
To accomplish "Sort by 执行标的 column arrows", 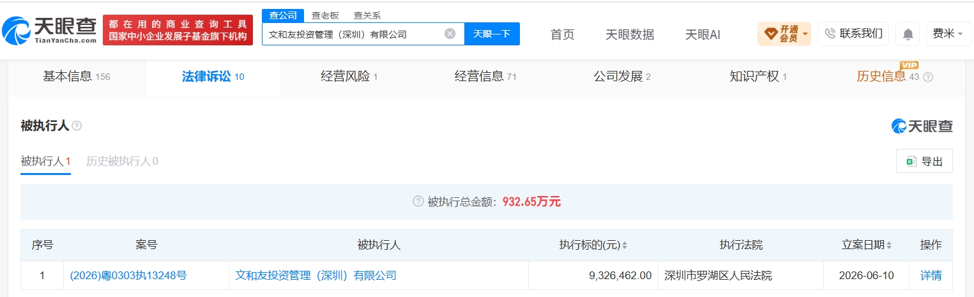I will [x=624, y=245].
